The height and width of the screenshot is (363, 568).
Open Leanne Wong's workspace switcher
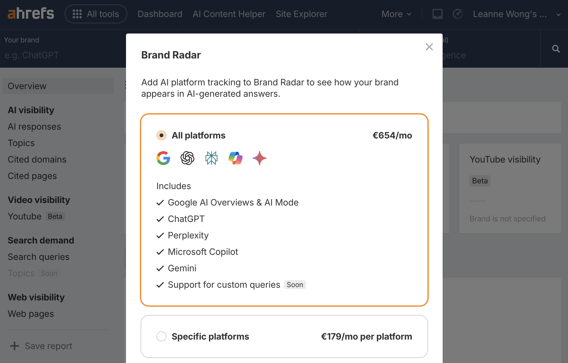pyautogui.click(x=514, y=14)
